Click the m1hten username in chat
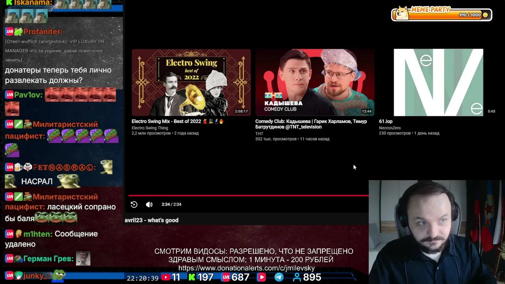Image resolution: width=505 pixels, height=284 pixels. pos(37,234)
